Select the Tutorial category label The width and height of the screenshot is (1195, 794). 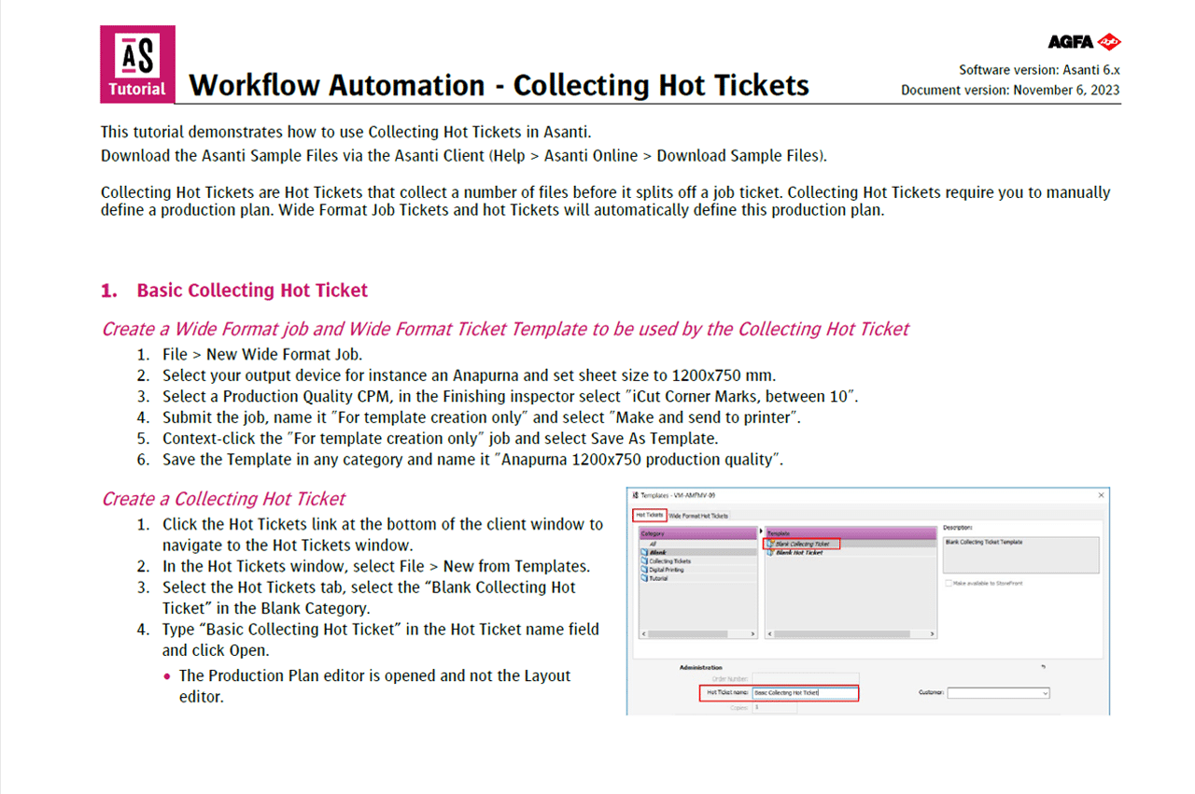coord(658,578)
